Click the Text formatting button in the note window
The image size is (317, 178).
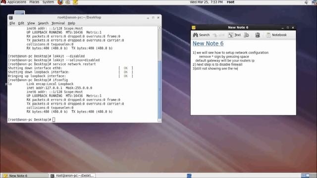click(x=234, y=35)
